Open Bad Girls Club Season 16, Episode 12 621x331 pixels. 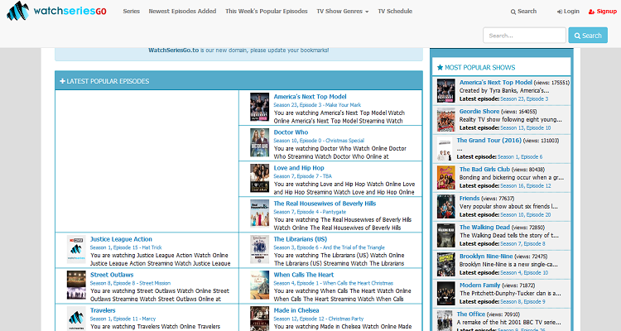coord(525,185)
